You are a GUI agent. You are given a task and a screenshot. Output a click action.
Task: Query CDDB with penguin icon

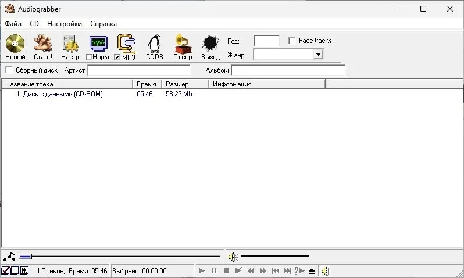(154, 44)
